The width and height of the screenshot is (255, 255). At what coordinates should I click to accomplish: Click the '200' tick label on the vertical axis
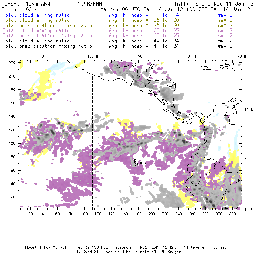pyautogui.click(x=12, y=76)
